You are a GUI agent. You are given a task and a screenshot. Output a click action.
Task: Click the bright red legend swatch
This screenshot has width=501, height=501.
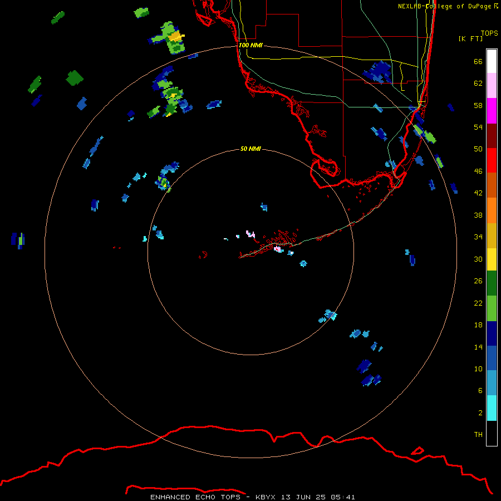(x=492, y=160)
